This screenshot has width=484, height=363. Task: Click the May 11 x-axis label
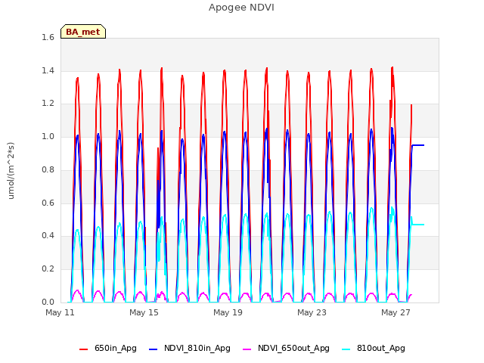60,312
